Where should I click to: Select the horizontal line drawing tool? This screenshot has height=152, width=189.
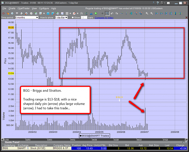(x=122, y=13)
